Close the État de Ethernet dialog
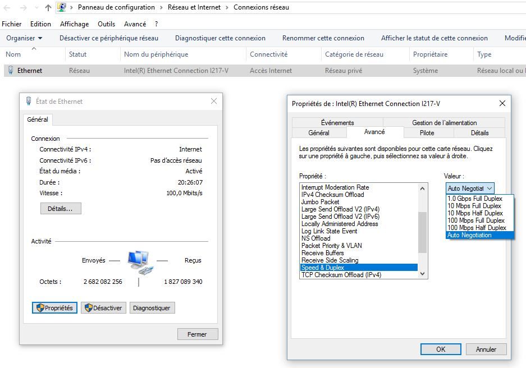Viewport: 526px width, 368px height. pos(213,101)
